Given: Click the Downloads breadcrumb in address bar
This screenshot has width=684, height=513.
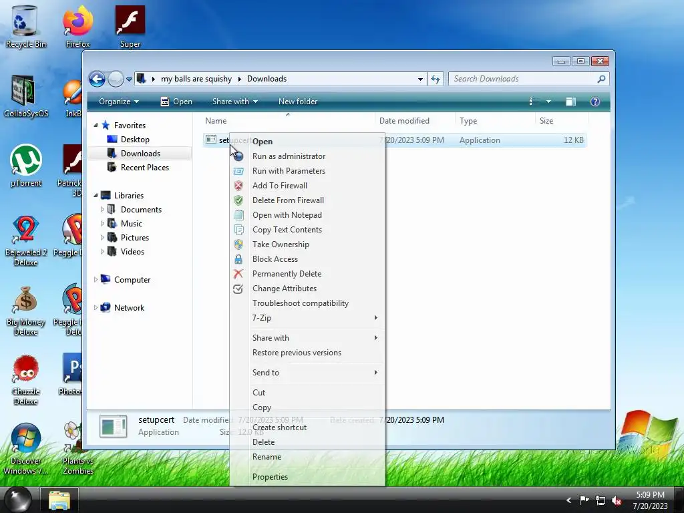Looking at the screenshot, I should (x=267, y=79).
